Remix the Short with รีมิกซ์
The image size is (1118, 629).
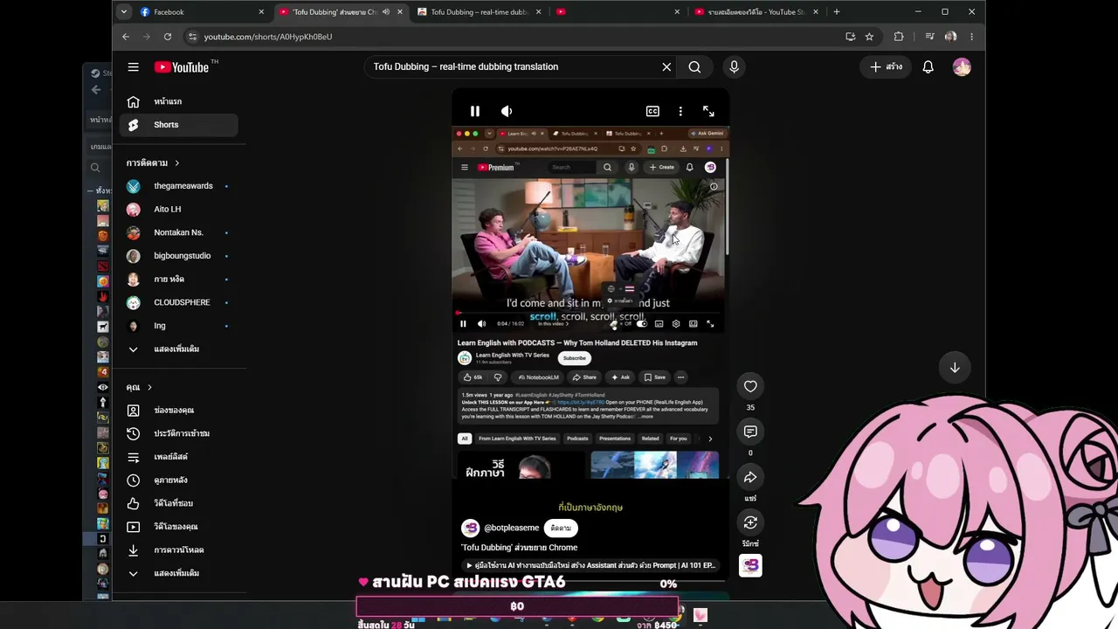coord(750,522)
